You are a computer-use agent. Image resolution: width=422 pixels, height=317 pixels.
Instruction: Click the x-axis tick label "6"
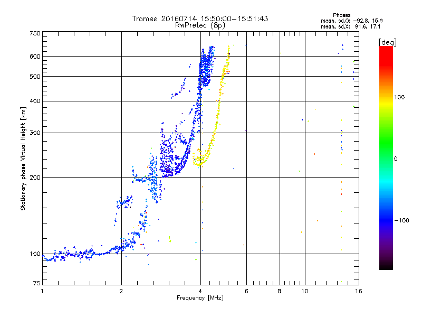tap(246, 291)
